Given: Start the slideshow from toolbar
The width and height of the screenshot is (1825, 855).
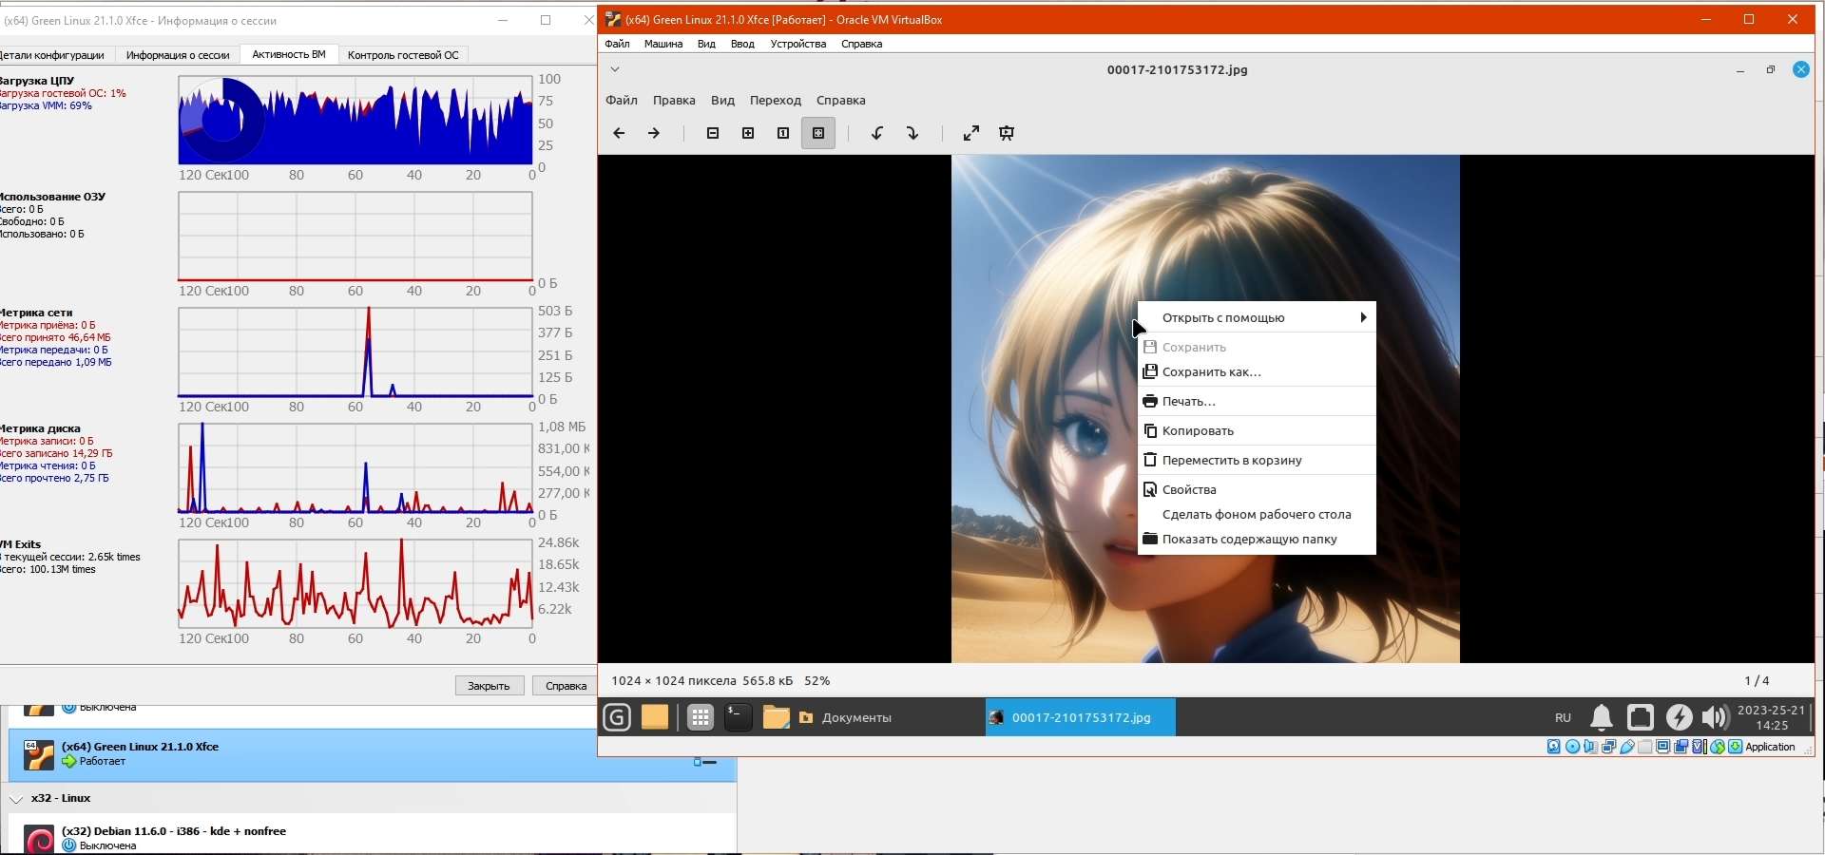Looking at the screenshot, I should click(x=1007, y=134).
